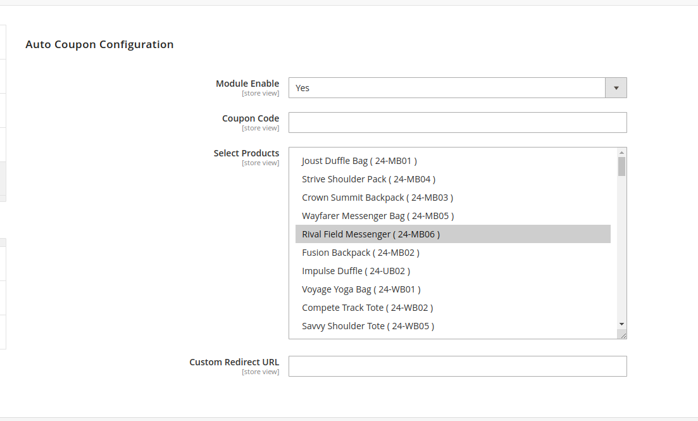The image size is (698, 421).
Task: Click product list scroll down arrow
Action: tap(622, 324)
